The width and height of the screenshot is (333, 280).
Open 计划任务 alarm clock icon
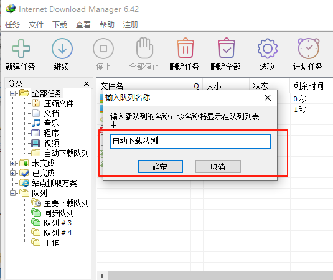click(x=308, y=49)
